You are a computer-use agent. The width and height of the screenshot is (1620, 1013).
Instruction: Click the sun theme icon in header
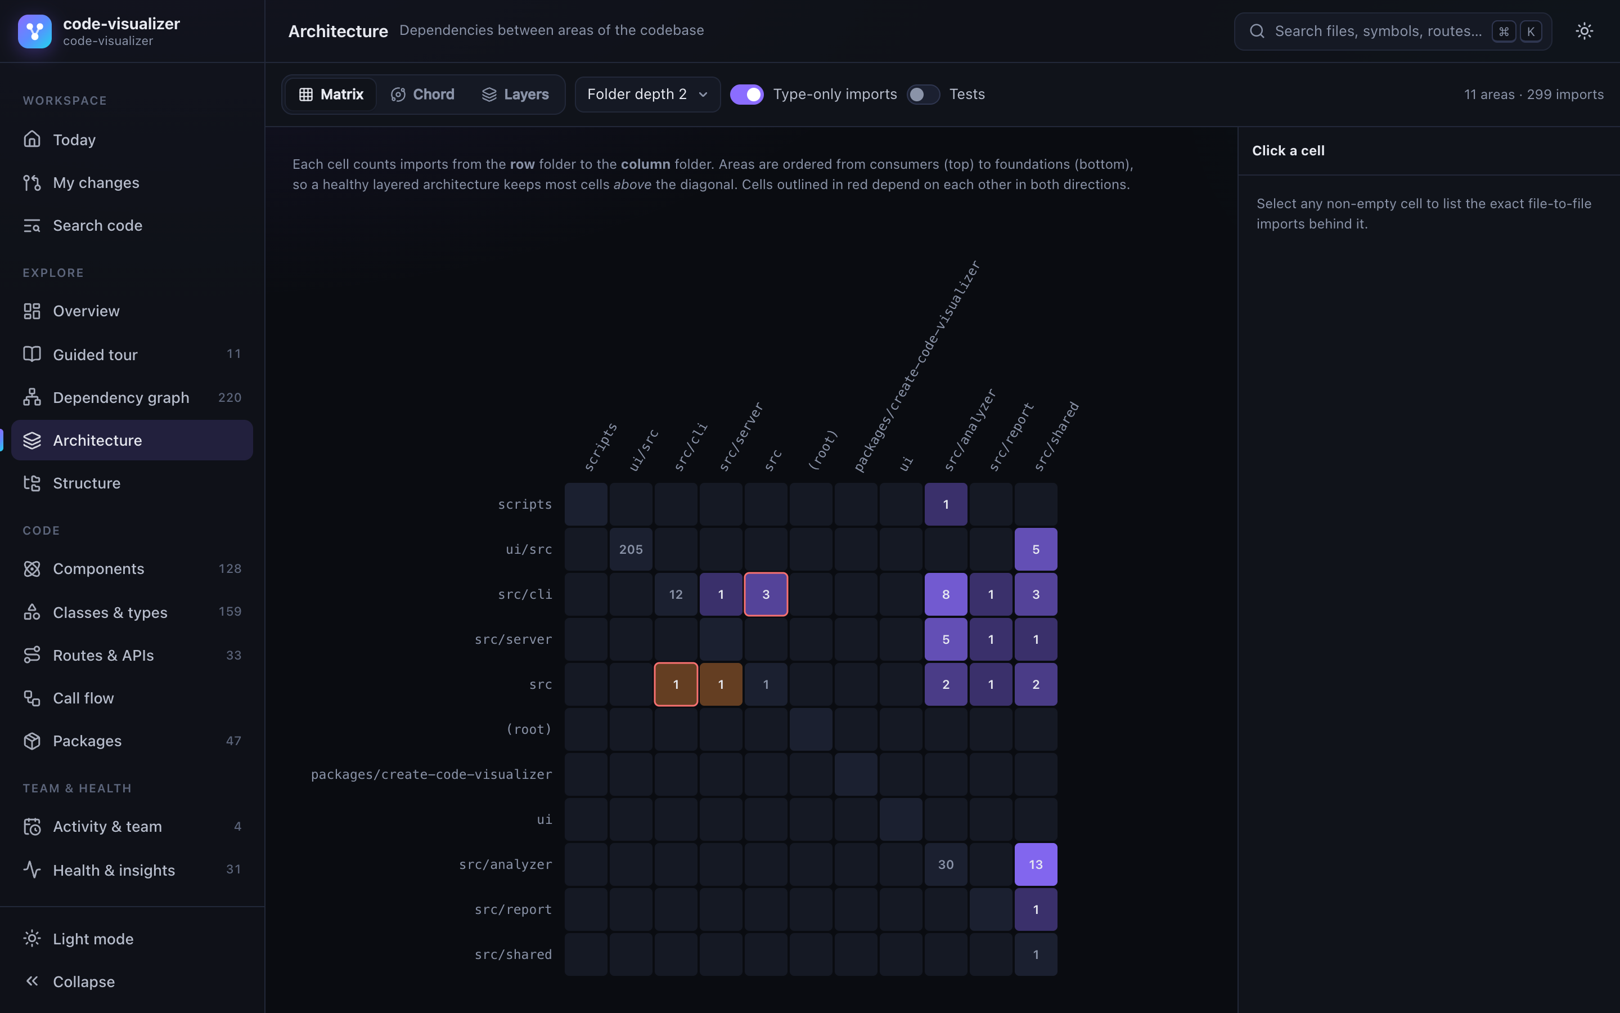pyautogui.click(x=1584, y=31)
